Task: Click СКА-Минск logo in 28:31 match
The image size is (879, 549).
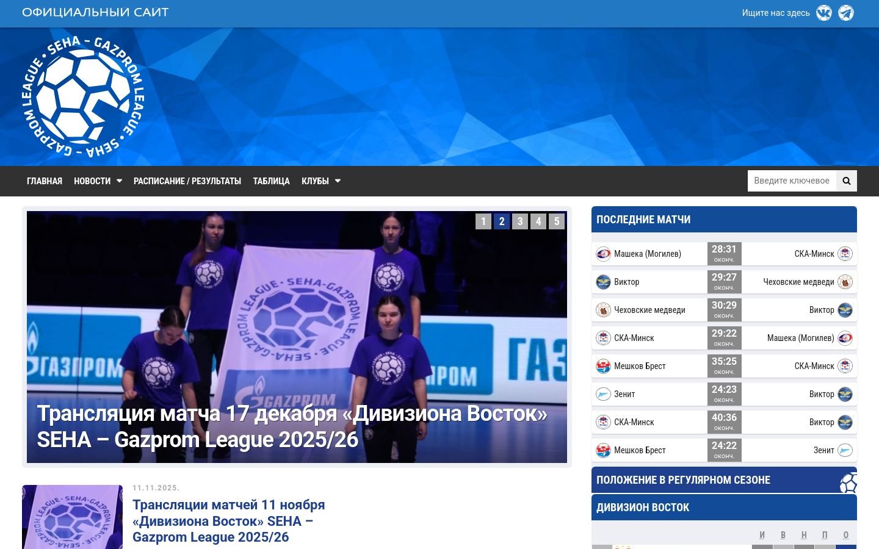Action: [845, 254]
